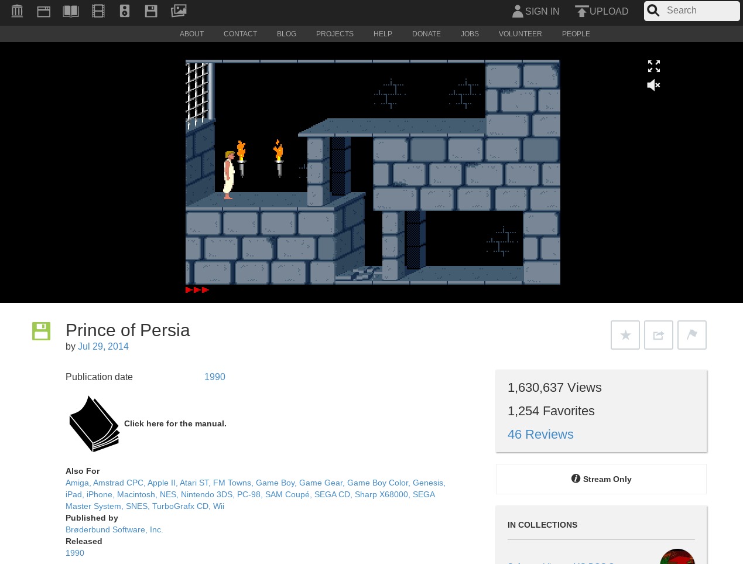The height and width of the screenshot is (564, 743).
Task: Click the Stream Only box
Action: pyautogui.click(x=601, y=479)
